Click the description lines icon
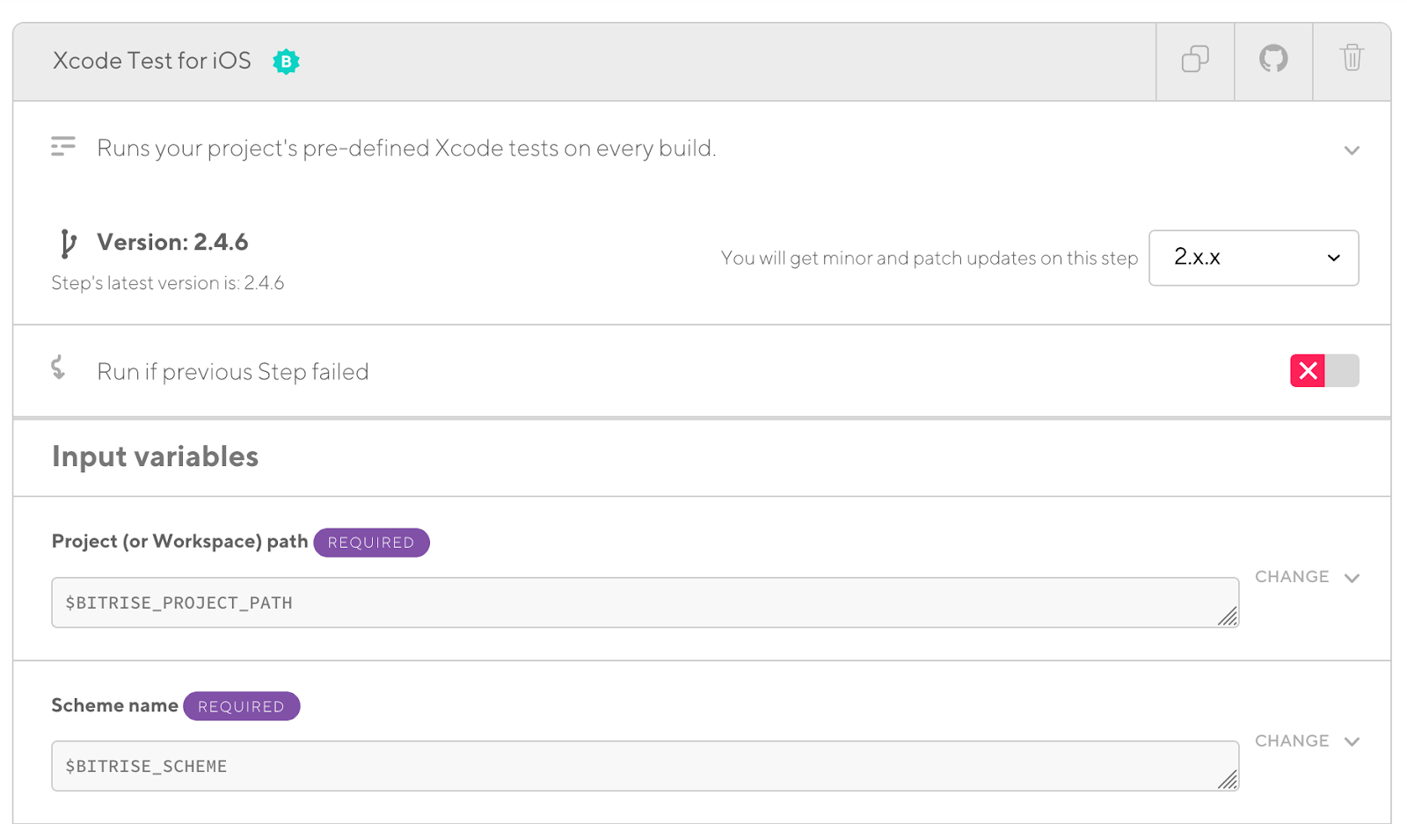 click(x=63, y=147)
